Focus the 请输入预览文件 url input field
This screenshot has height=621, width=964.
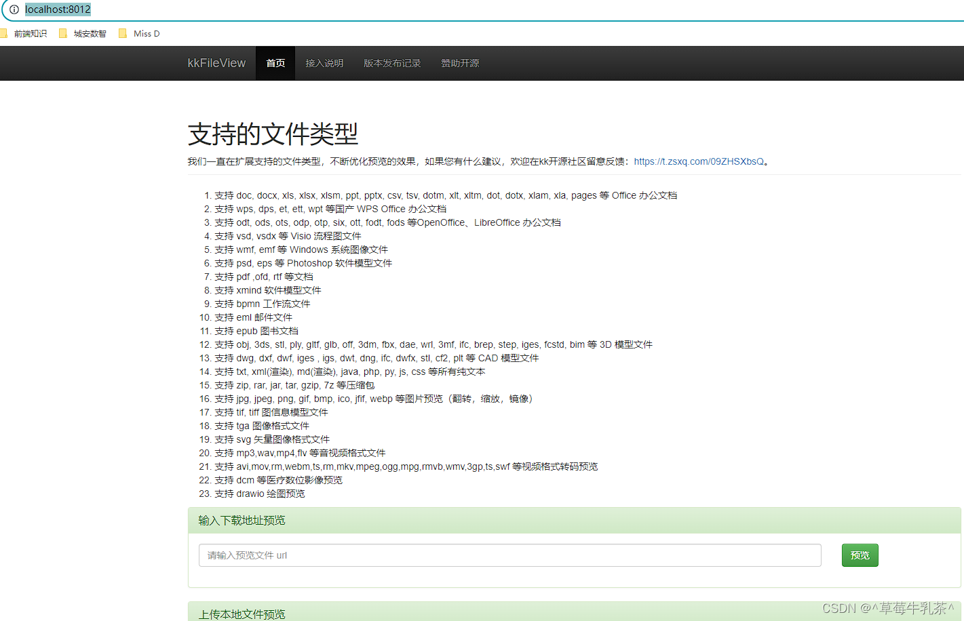pyautogui.click(x=510, y=555)
